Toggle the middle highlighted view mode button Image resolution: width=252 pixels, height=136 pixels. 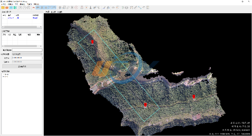point(46,8)
